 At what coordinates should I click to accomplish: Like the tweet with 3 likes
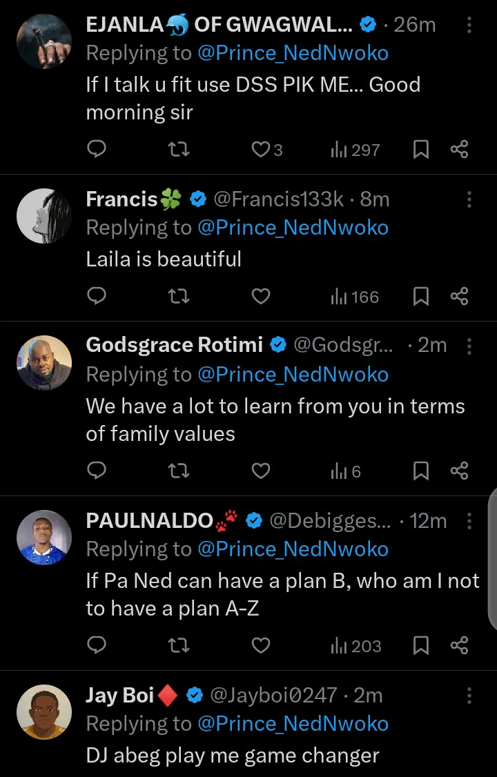260,149
